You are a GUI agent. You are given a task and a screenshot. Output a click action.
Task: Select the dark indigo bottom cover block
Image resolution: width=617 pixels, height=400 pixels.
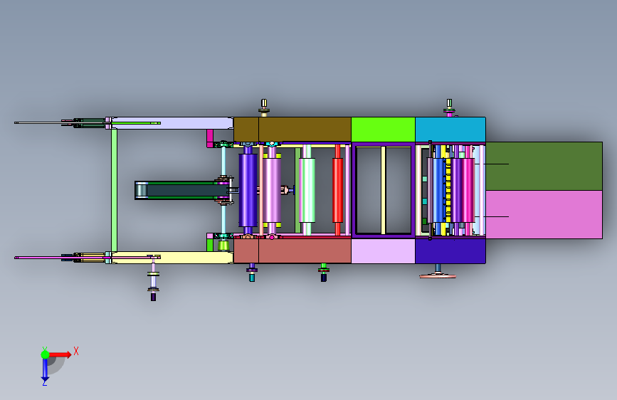[450, 251]
